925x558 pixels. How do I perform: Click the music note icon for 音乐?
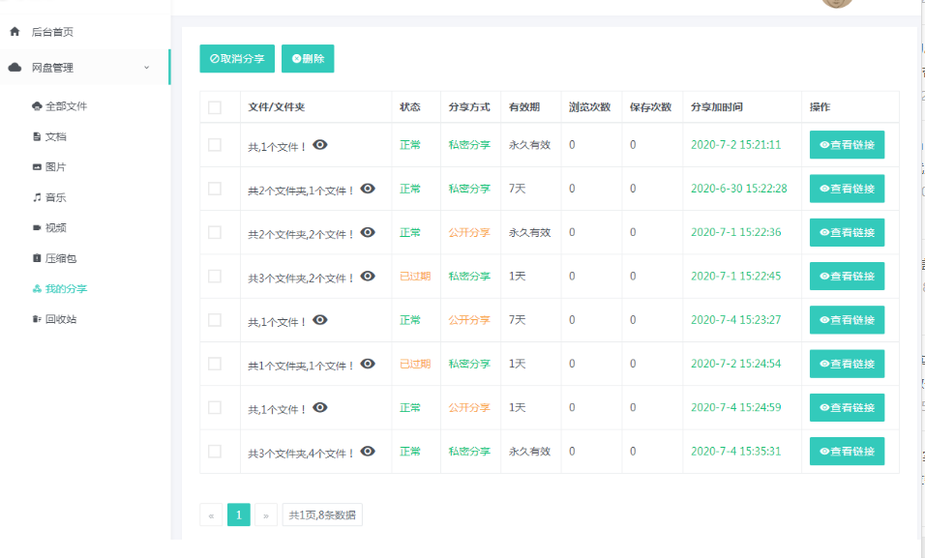click(x=37, y=197)
